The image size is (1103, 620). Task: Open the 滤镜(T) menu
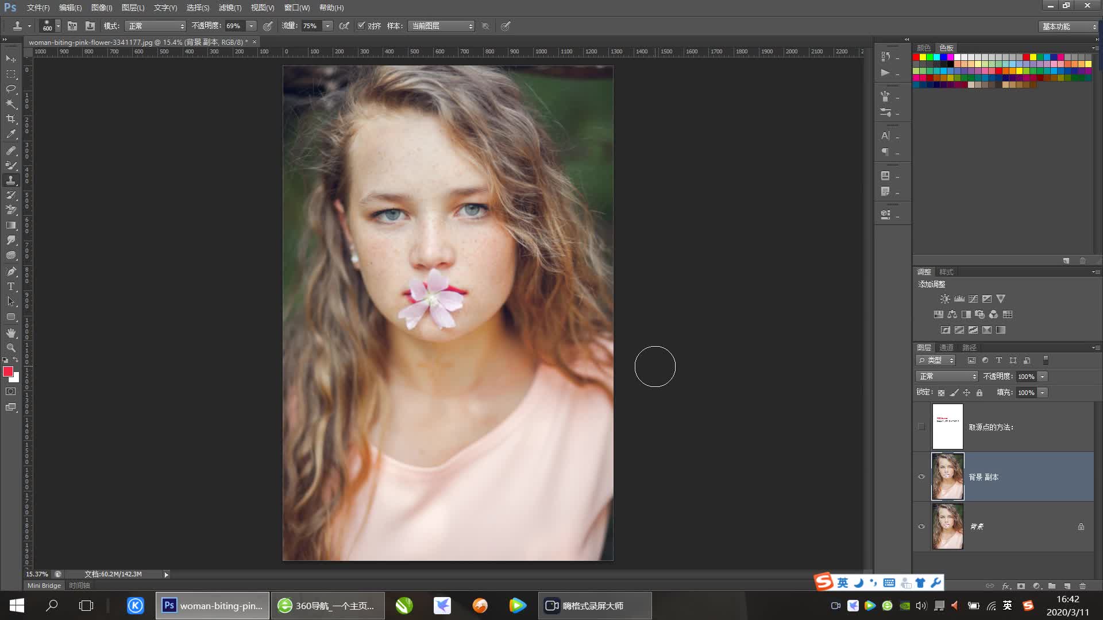tap(230, 7)
